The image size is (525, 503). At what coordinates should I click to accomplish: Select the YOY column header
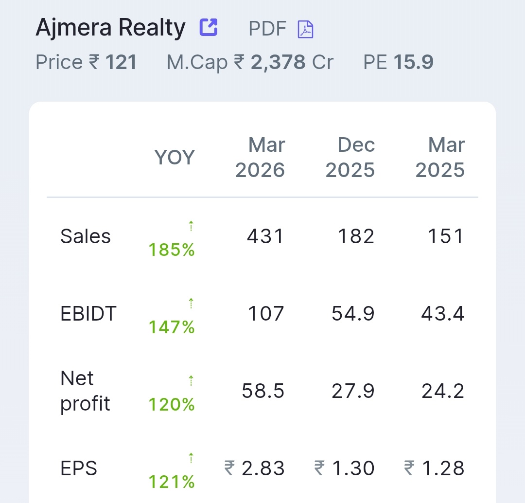(175, 157)
